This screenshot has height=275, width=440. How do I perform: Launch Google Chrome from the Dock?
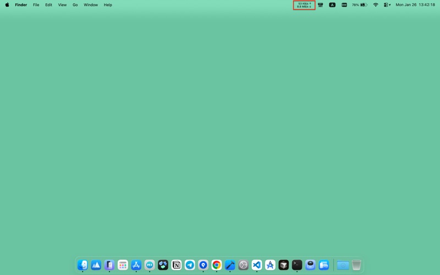217,265
